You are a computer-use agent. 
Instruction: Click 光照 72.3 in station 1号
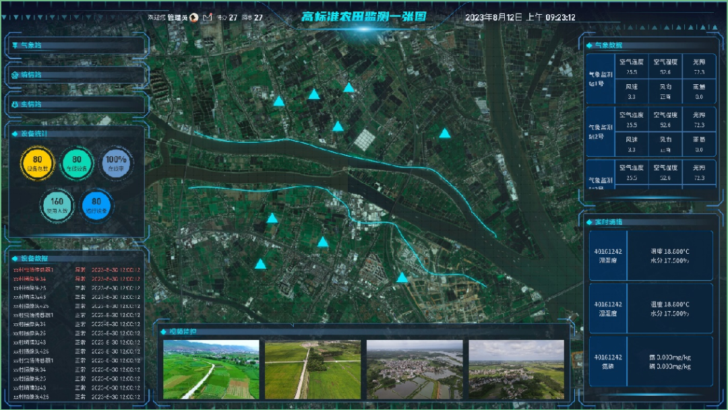coord(699,67)
